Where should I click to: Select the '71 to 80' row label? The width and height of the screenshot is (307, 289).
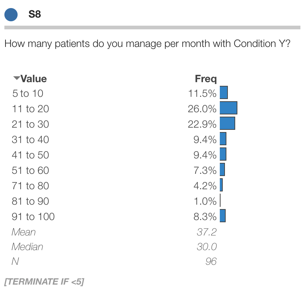(30, 186)
